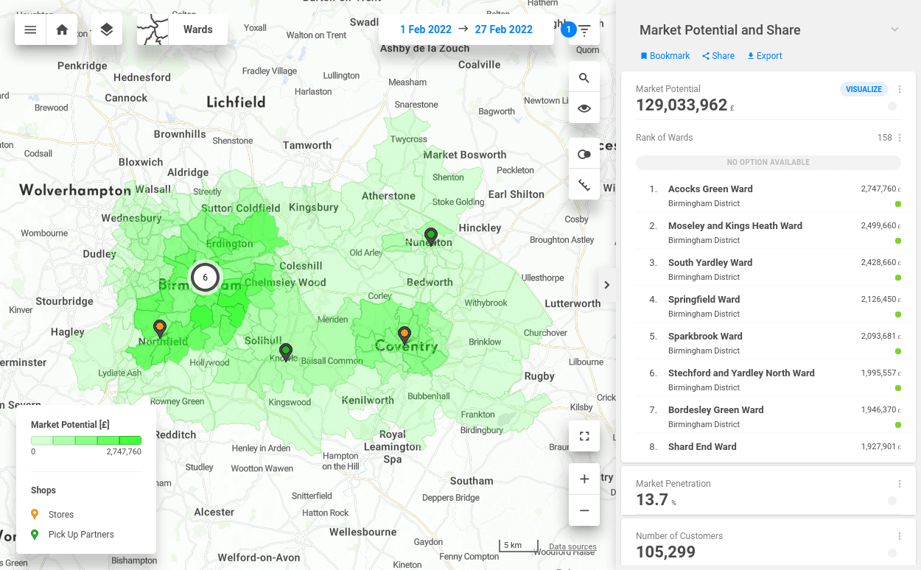
Task: Toggle the contrast style control on the map
Action: pos(584,154)
